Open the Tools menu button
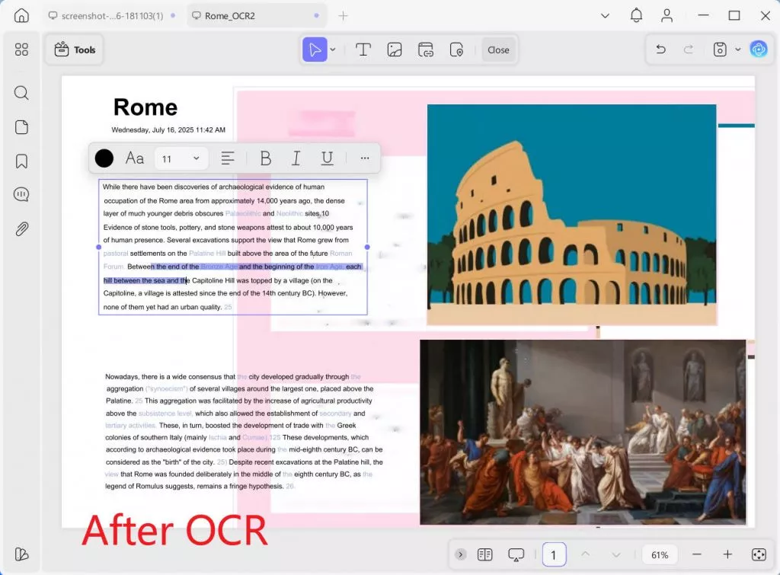This screenshot has height=575, width=780. pyautogui.click(x=75, y=50)
